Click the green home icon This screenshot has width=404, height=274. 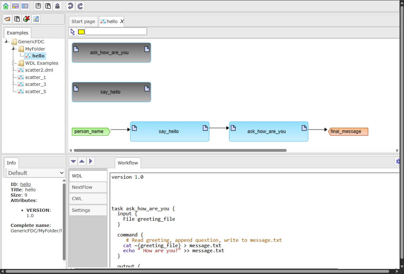point(6,6)
